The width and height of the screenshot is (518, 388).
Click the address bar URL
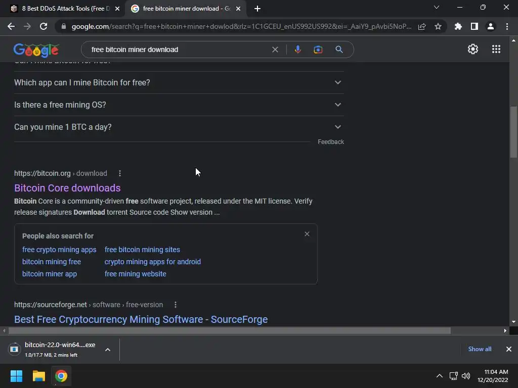(241, 26)
